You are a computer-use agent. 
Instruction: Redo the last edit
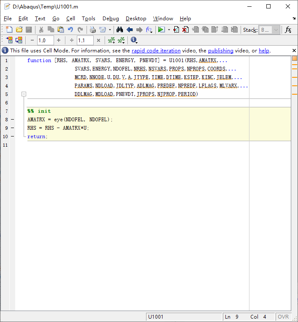point(80,30)
